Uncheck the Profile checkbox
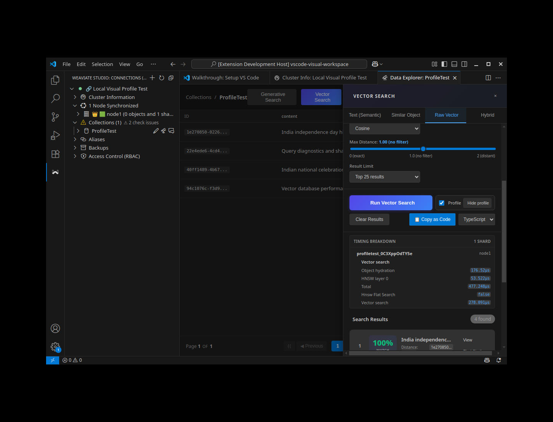This screenshot has width=553, height=422. tap(442, 203)
